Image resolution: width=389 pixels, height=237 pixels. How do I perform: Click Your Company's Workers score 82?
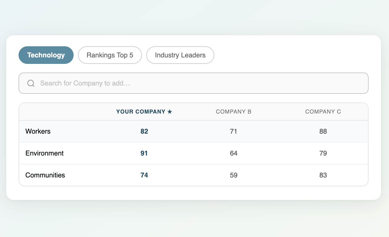click(x=144, y=131)
